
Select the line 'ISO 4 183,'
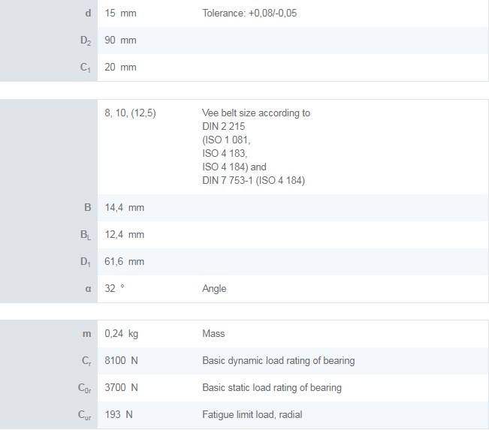tap(225, 153)
